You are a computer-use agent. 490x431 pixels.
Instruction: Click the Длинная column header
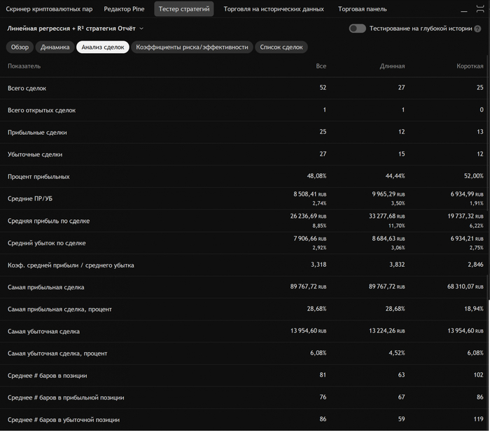coord(391,66)
